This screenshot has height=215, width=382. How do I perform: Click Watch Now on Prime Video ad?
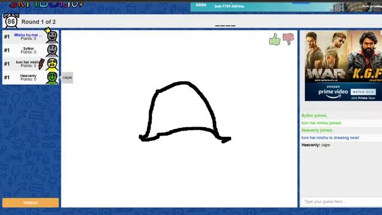pyautogui.click(x=363, y=92)
